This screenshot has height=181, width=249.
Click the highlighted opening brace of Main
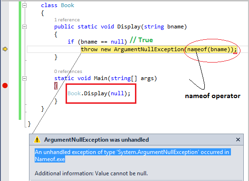click(56, 86)
